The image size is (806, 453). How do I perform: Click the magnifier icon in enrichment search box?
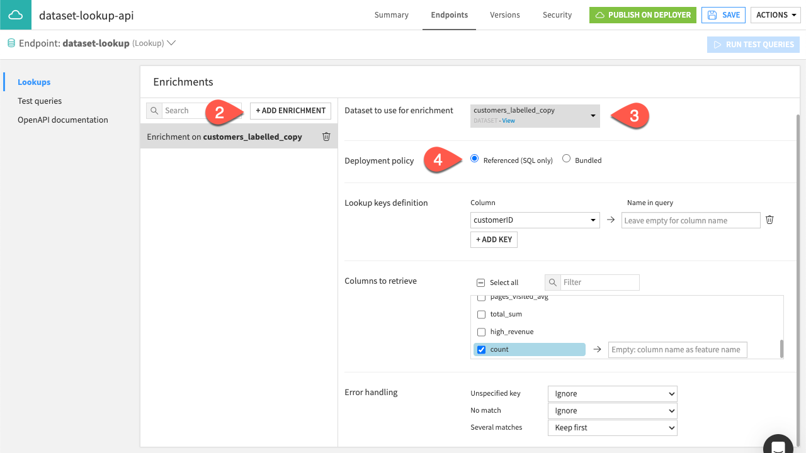pyautogui.click(x=154, y=110)
